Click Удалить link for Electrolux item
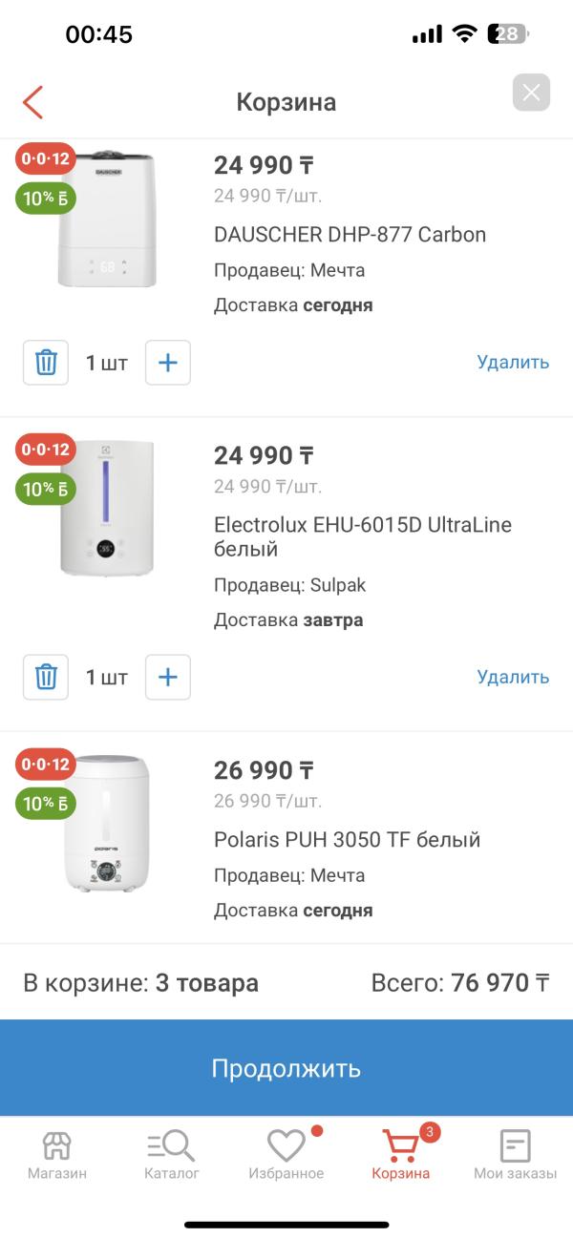 (513, 677)
